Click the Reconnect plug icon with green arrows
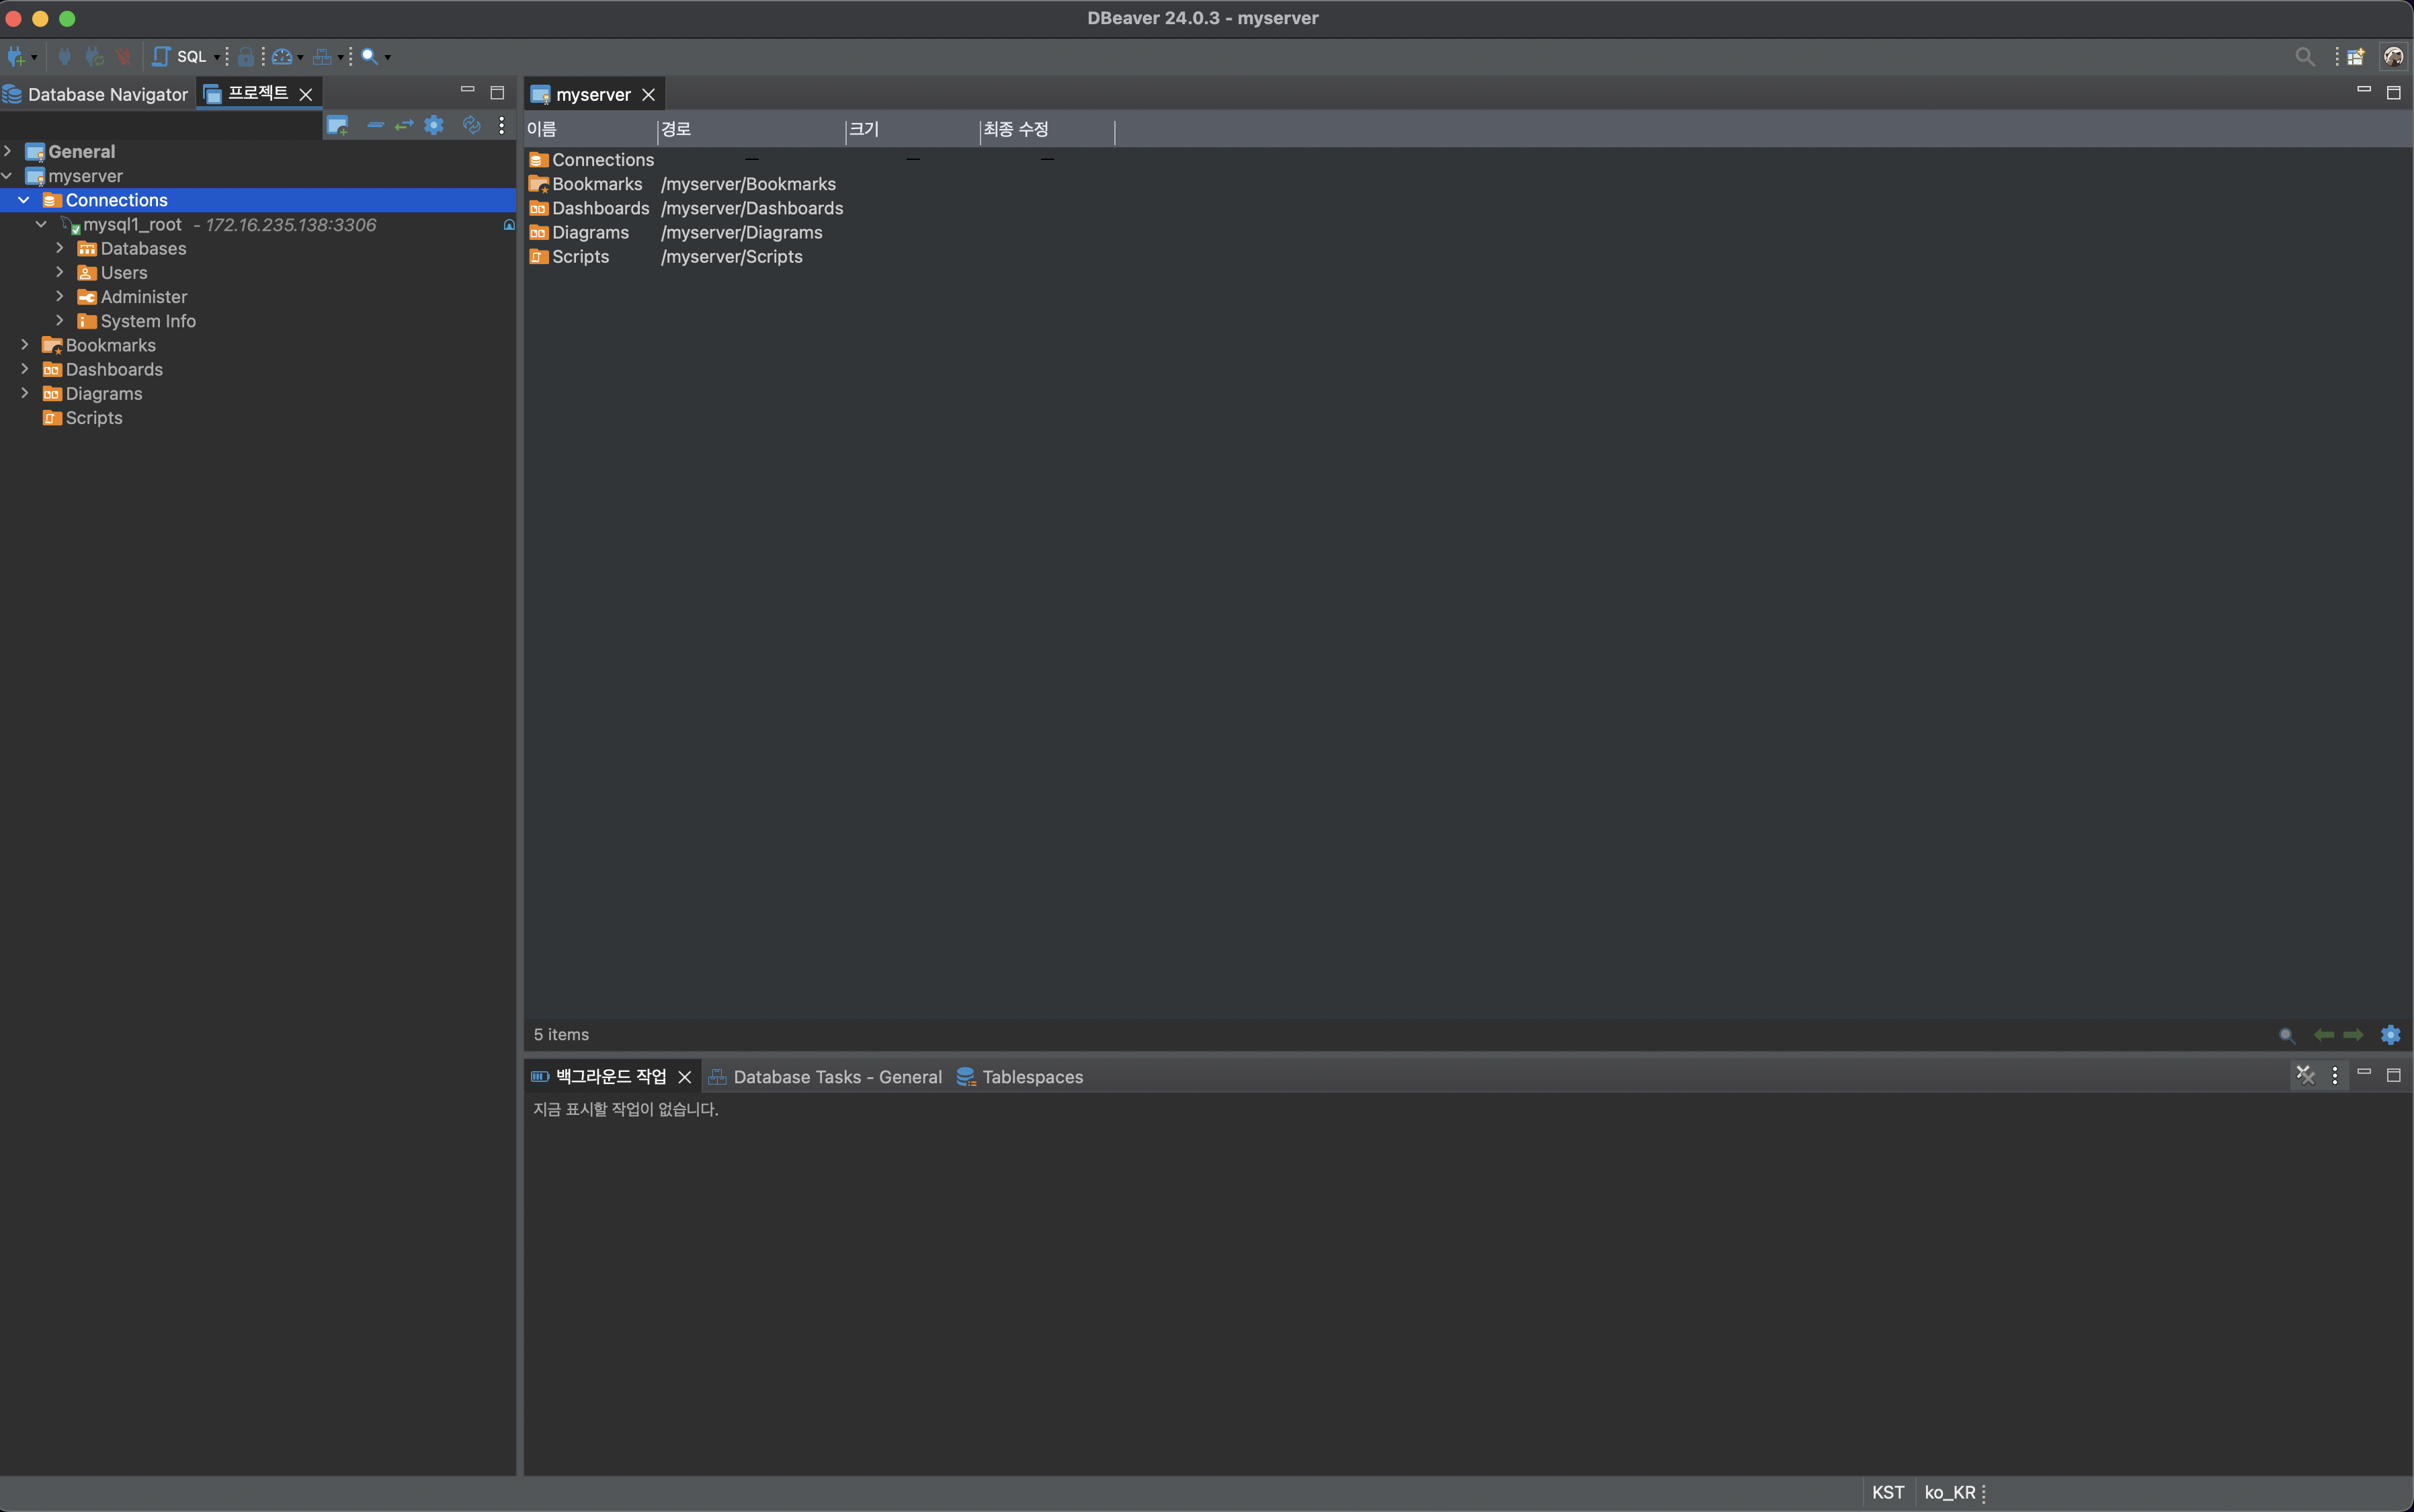The height and width of the screenshot is (1512, 2414). pyautogui.click(x=94, y=57)
